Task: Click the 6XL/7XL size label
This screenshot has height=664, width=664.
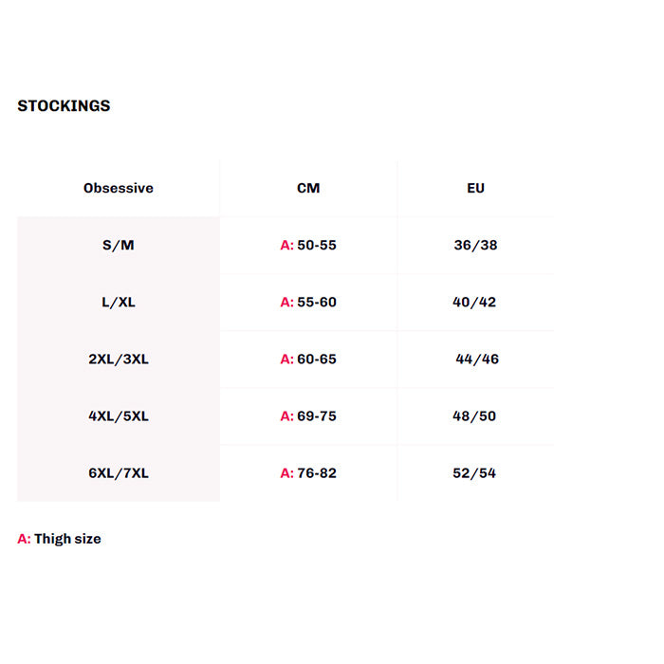Action: [x=119, y=472]
